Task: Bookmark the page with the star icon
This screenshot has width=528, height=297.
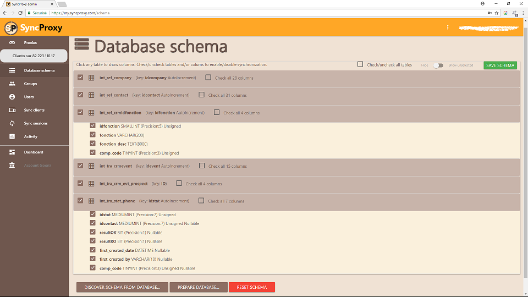Action: point(497,13)
